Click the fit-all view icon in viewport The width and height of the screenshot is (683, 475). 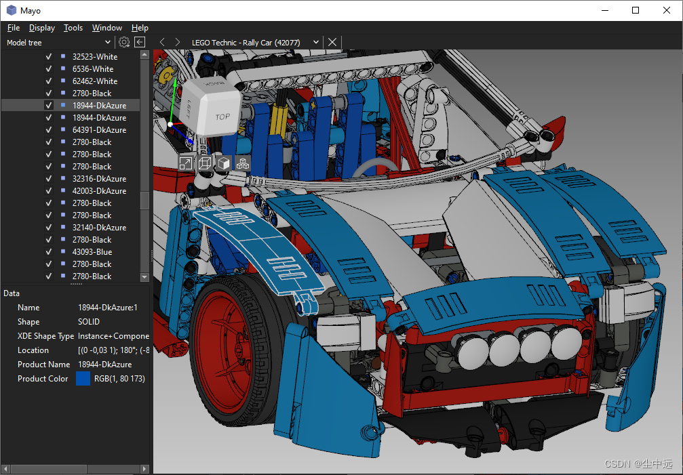tap(186, 163)
